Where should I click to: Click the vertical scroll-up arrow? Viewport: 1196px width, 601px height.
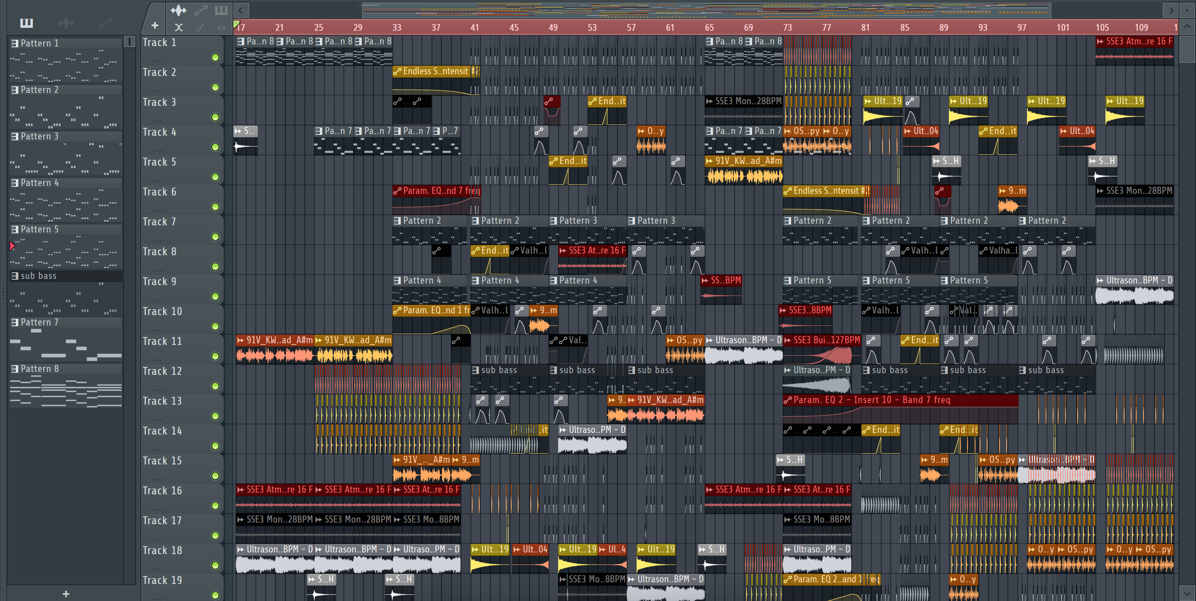pos(1187,27)
